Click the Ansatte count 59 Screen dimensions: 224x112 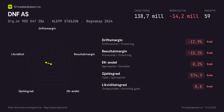coord(207,16)
